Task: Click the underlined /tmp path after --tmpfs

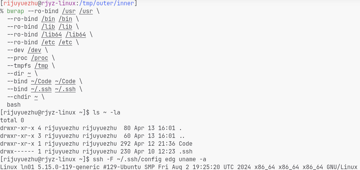Action: [x=41, y=66]
